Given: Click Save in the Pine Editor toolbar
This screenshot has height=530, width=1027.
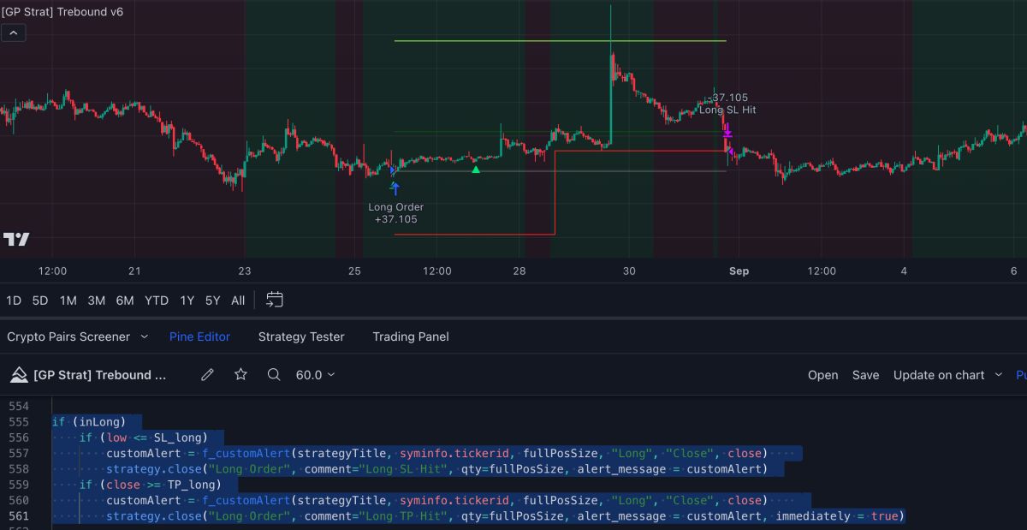Looking at the screenshot, I should (x=865, y=375).
